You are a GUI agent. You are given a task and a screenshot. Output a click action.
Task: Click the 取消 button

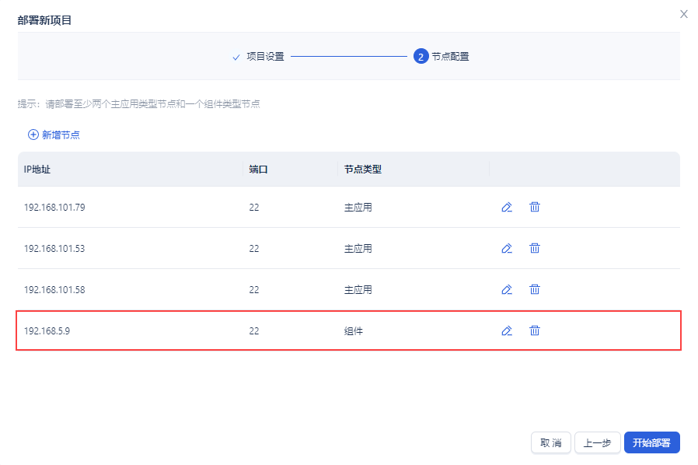[x=551, y=443]
